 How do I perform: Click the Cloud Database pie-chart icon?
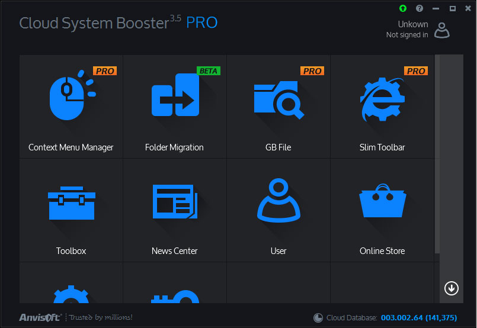318,318
